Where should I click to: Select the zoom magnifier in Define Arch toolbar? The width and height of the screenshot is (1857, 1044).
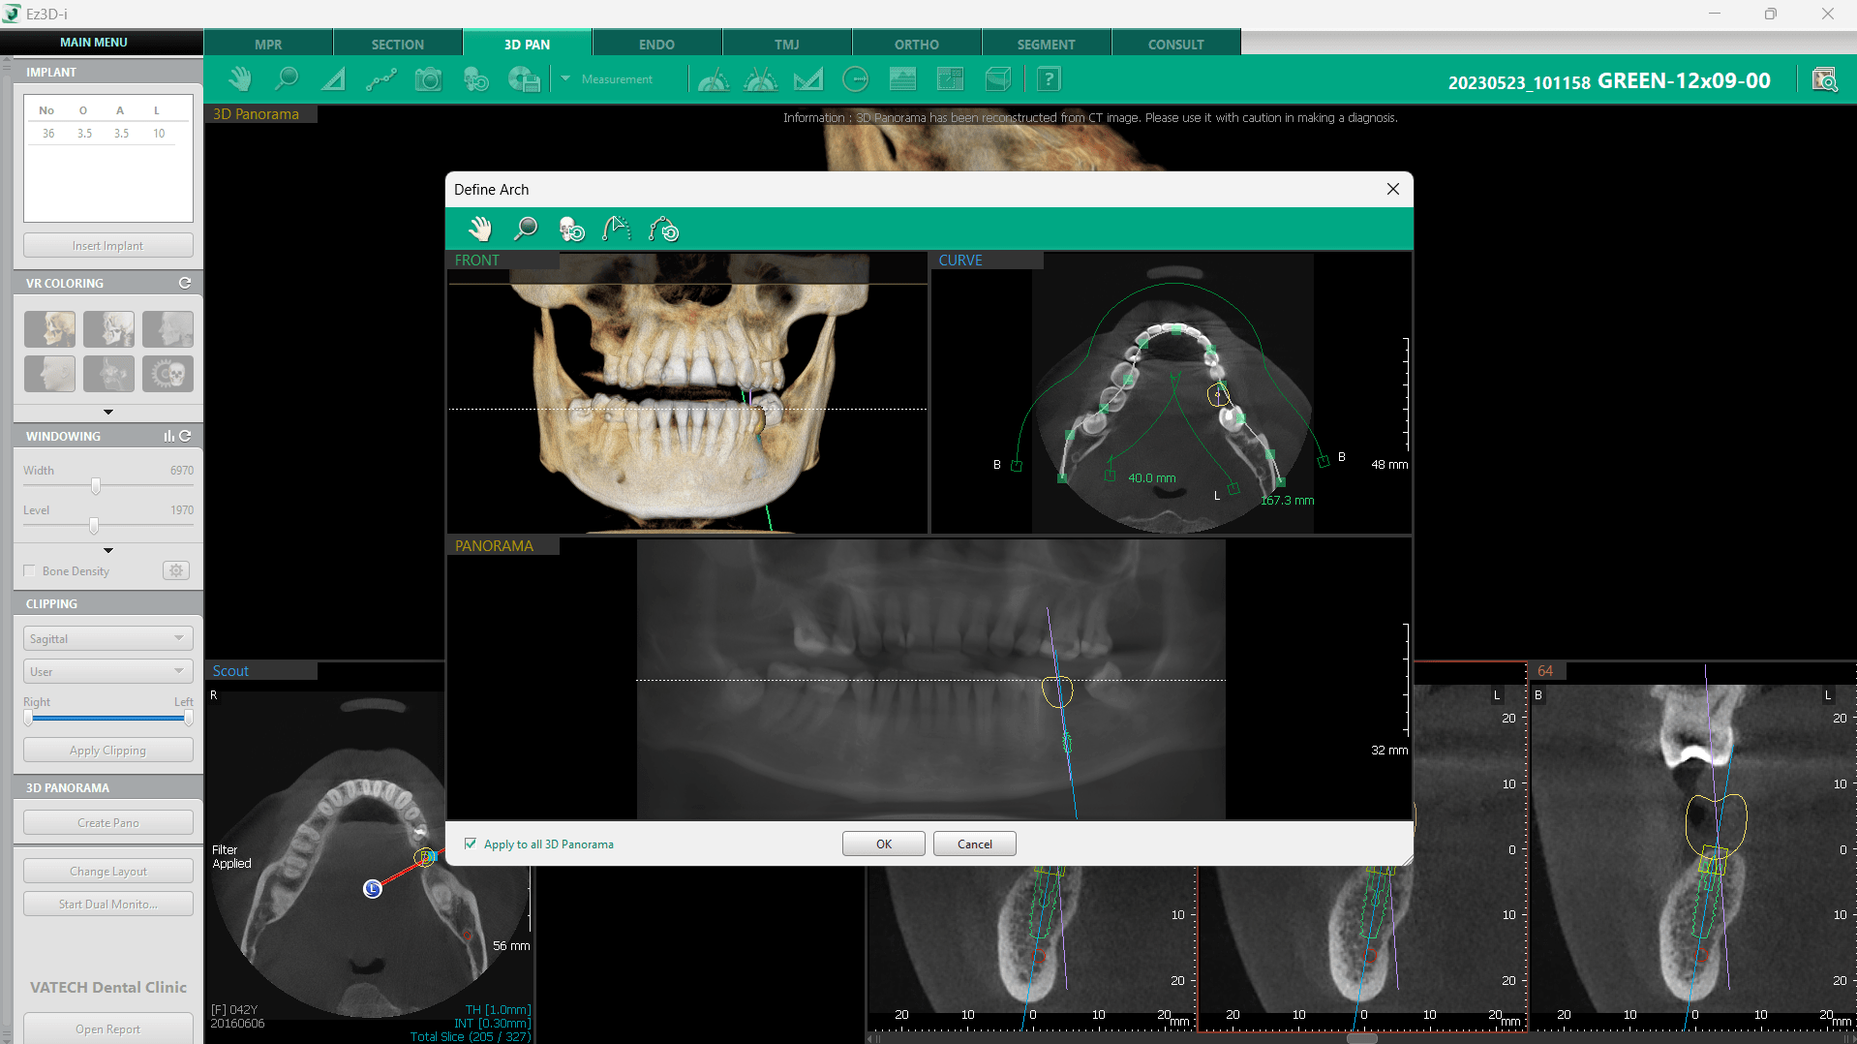pos(526,230)
